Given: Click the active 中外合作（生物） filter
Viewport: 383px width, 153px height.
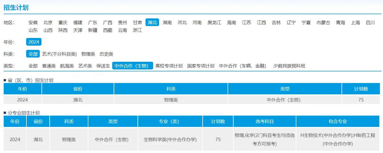Looking at the screenshot, I should pyautogui.click(x=132, y=66).
